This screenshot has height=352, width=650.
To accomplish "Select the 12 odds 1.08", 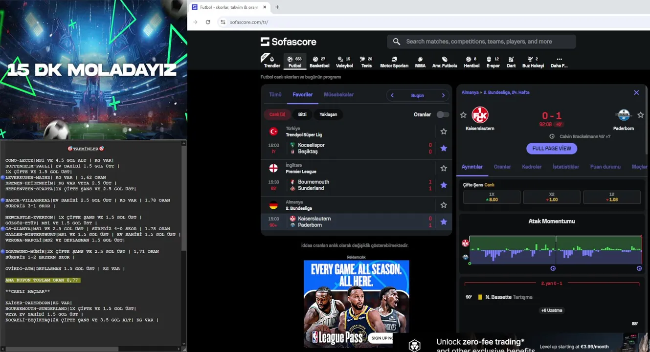I will click(x=612, y=197).
